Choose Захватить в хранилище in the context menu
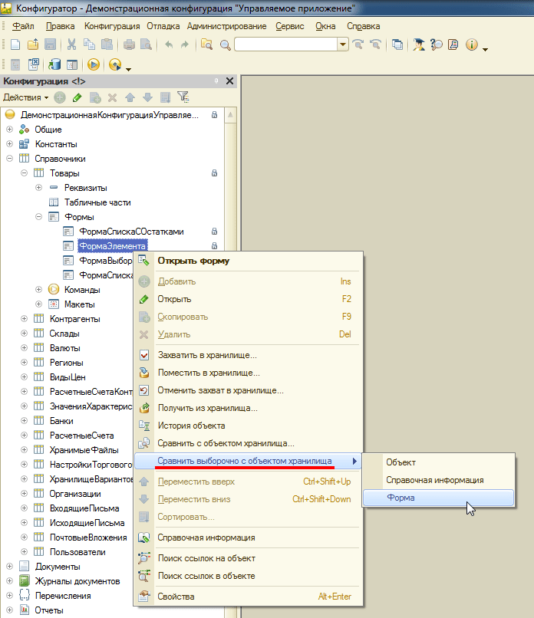534x618 pixels. [x=248, y=355]
